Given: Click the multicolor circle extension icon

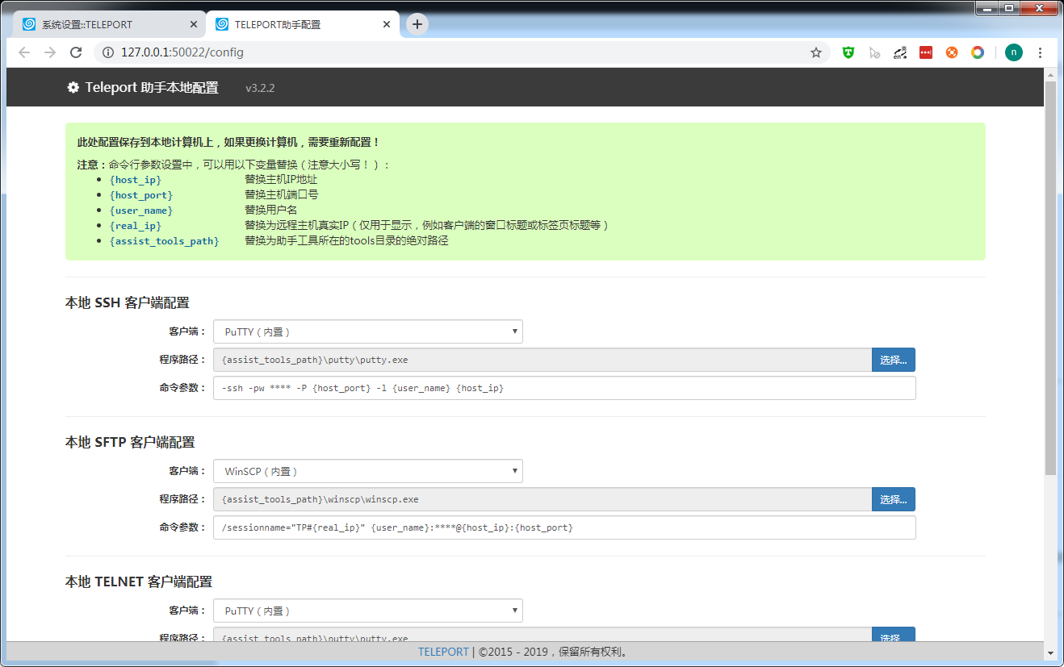Looking at the screenshot, I should tap(978, 52).
